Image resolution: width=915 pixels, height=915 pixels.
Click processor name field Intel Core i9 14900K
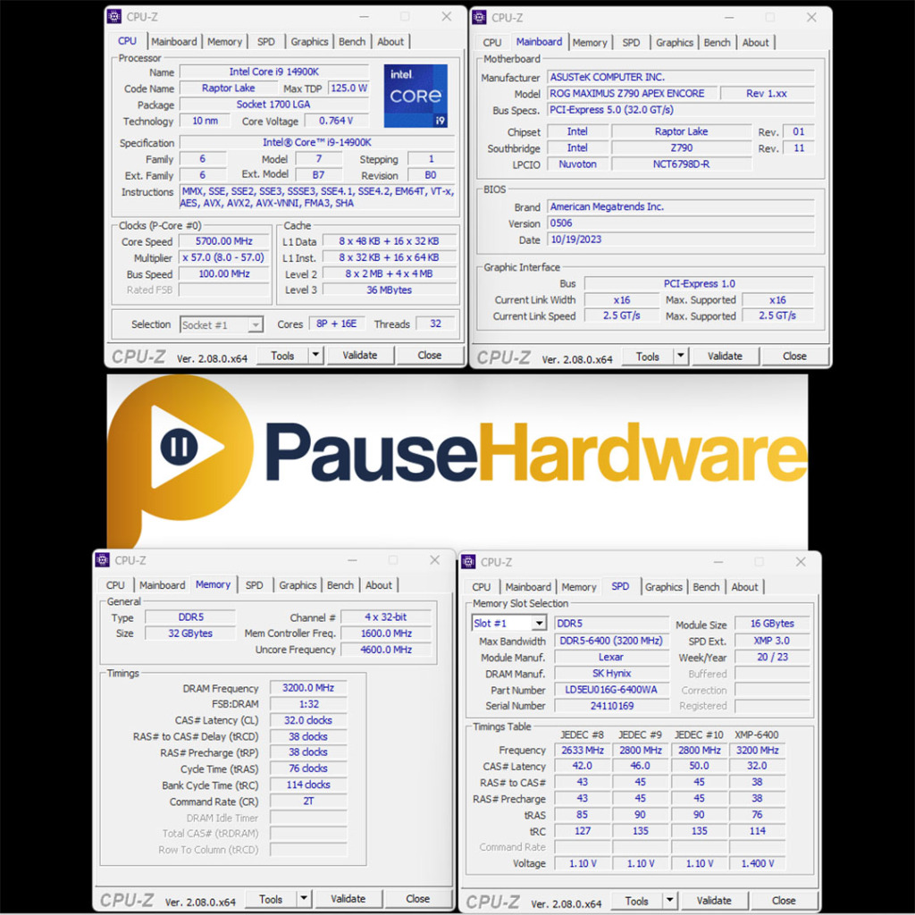point(274,71)
